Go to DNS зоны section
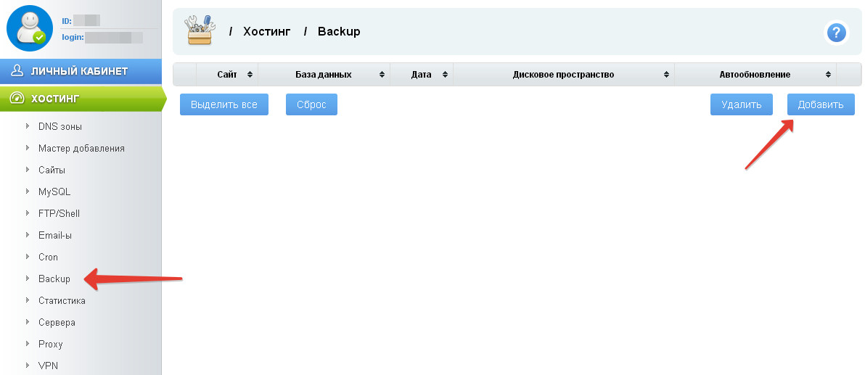Image resolution: width=865 pixels, height=375 pixels. tap(60, 126)
